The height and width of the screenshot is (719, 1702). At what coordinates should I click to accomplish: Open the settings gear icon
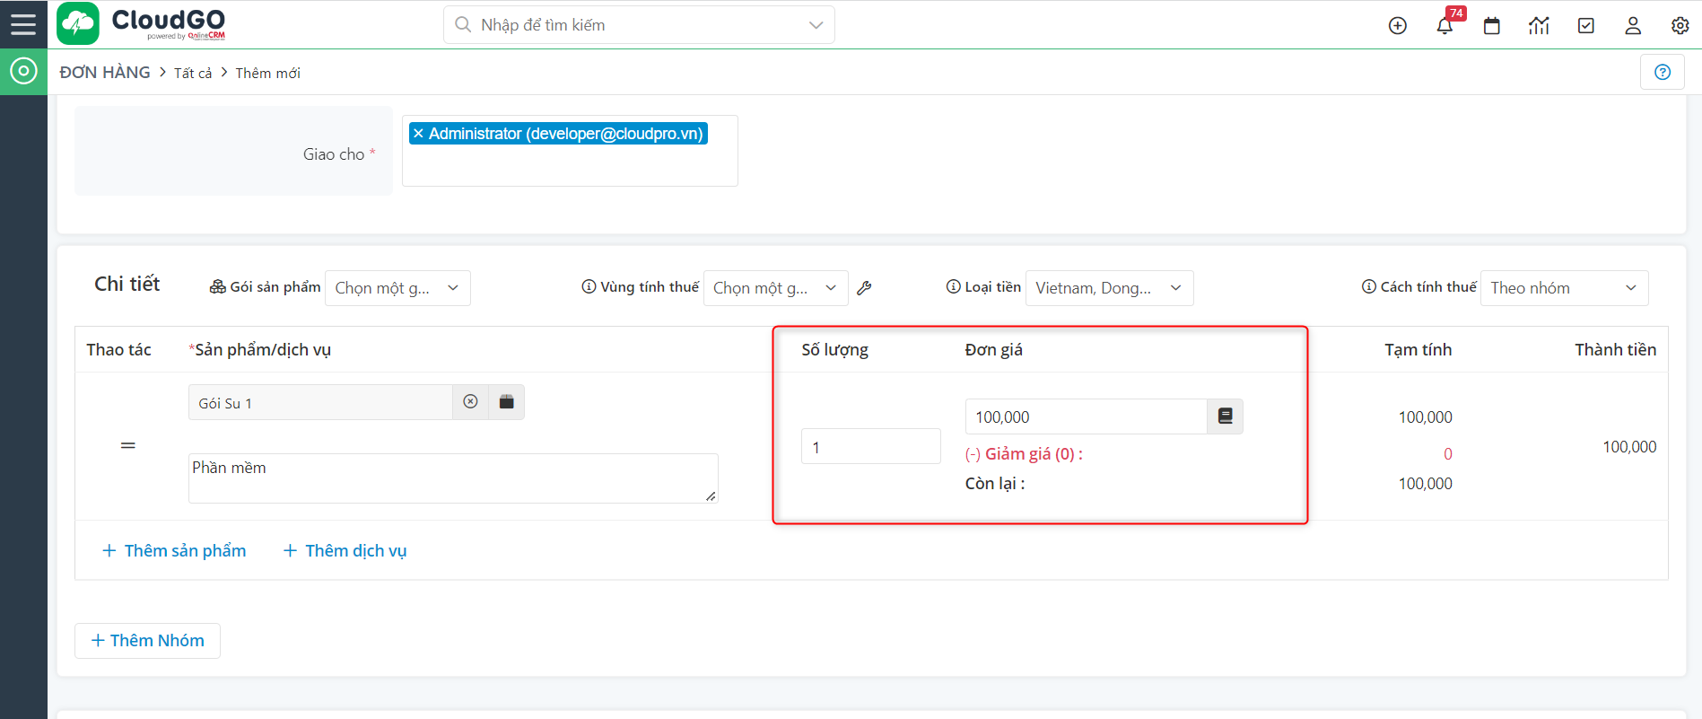[x=1680, y=26]
